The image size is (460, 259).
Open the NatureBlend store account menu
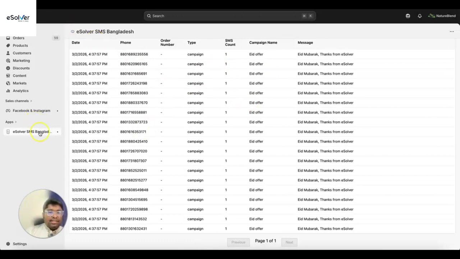point(442,16)
